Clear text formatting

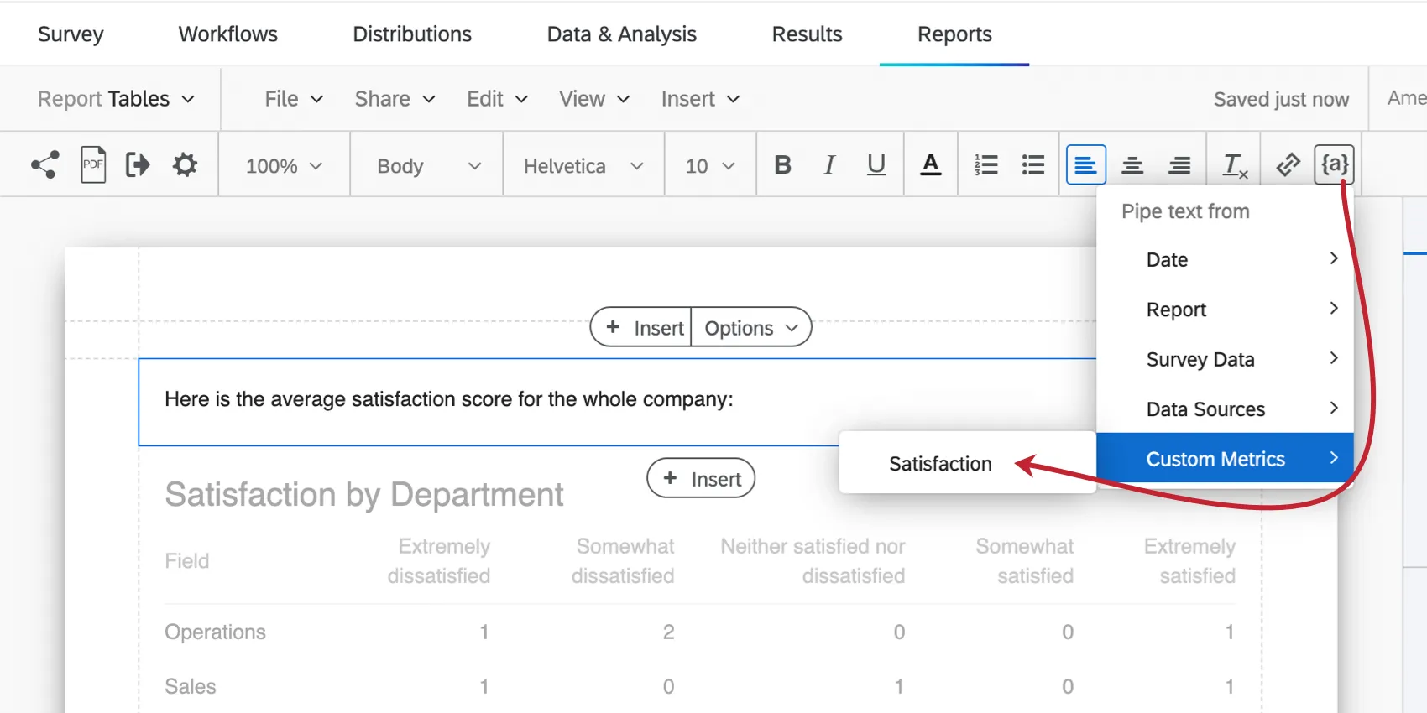click(x=1234, y=165)
